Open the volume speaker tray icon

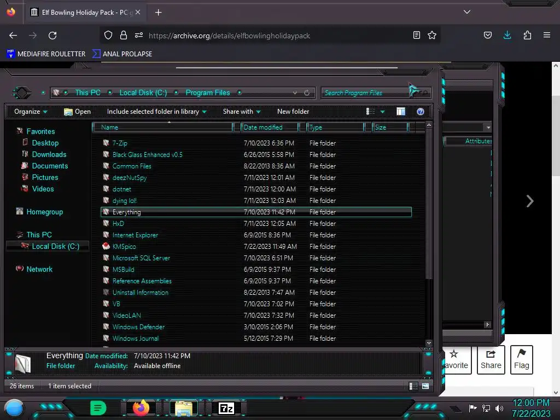(499, 408)
